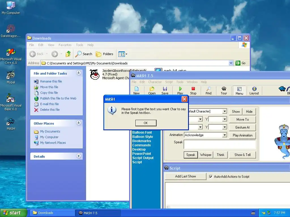The width and height of the screenshot is (290, 217).
Task: Open the Gesture At X coordinate dropdown arrow
Action: [200, 127]
